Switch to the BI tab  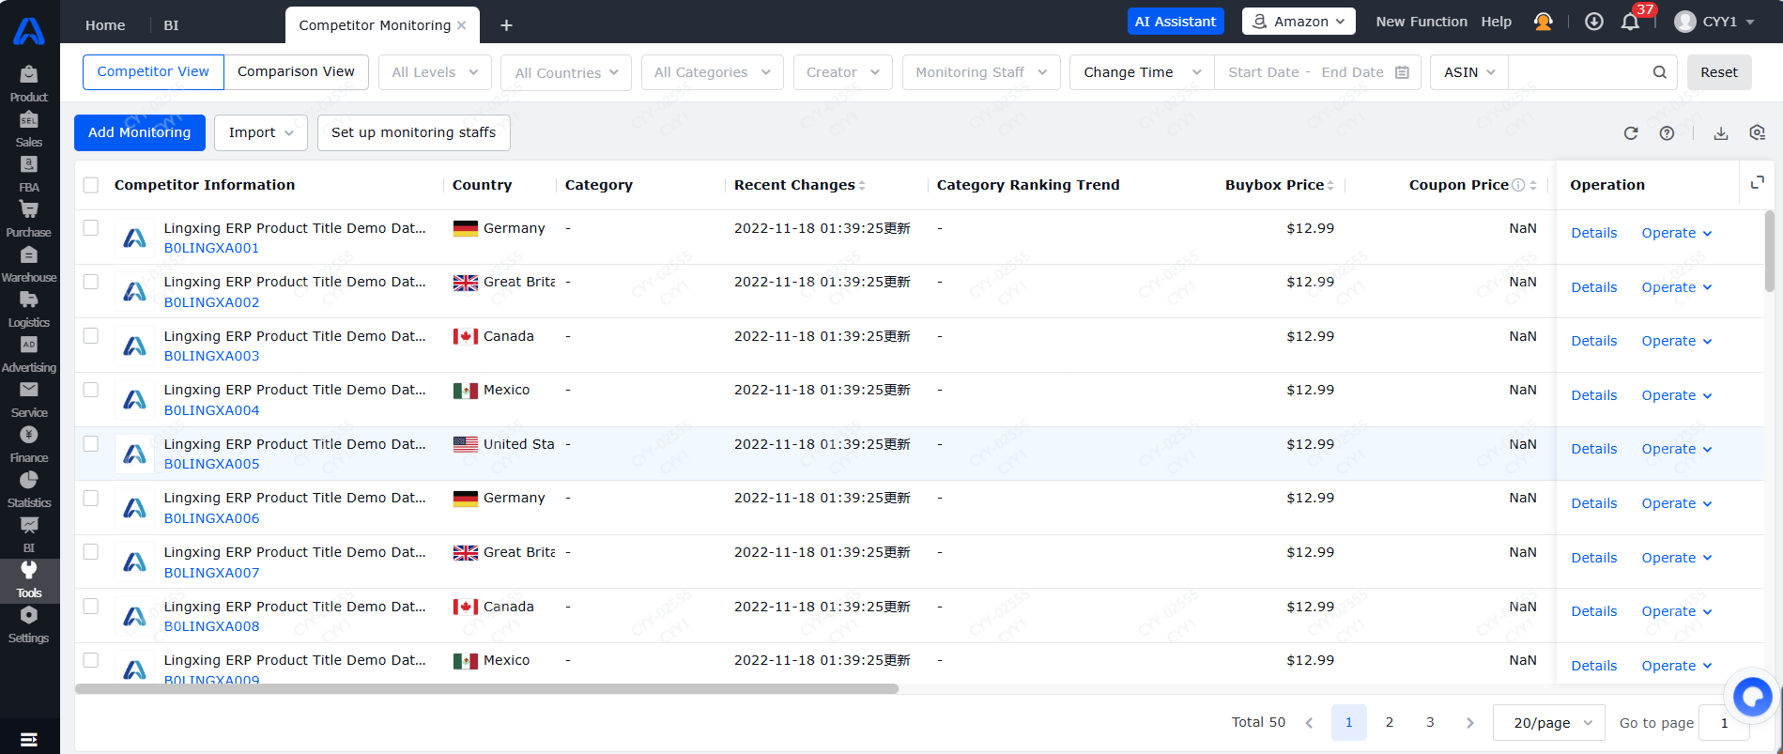click(x=171, y=25)
